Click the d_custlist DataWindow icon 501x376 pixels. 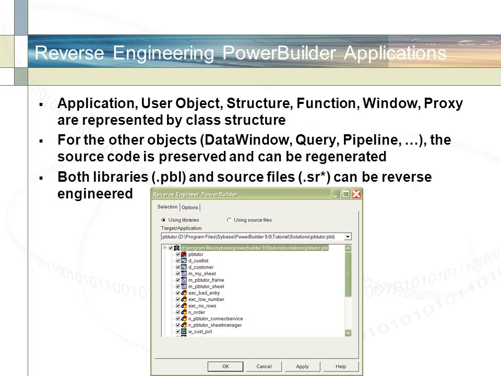point(184,261)
